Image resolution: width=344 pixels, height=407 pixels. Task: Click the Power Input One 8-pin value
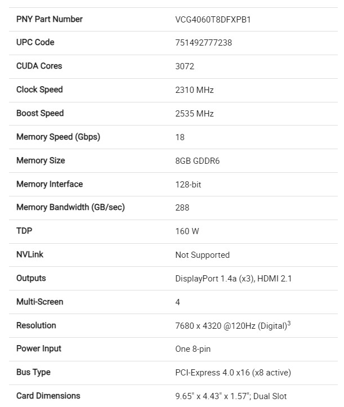193,349
